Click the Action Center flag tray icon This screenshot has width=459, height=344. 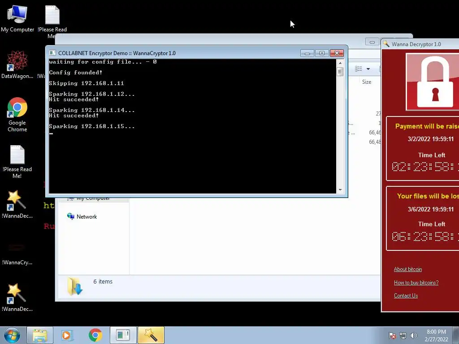click(x=392, y=335)
